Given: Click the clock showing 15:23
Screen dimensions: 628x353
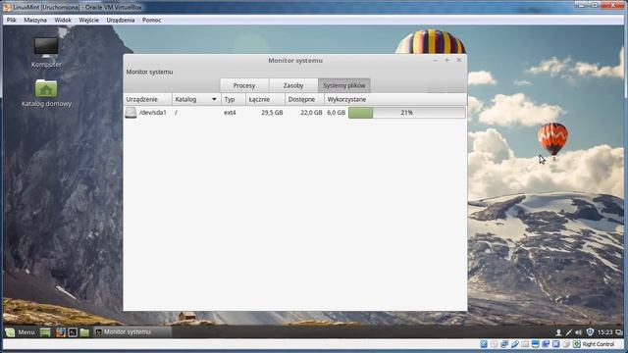Looking at the screenshot, I should click(604, 332).
